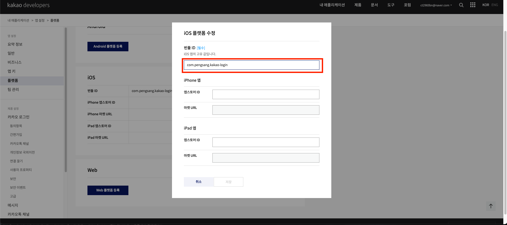Select bottom 카카오톡 채널 sidebar item
The image size is (507, 225).
click(18, 214)
